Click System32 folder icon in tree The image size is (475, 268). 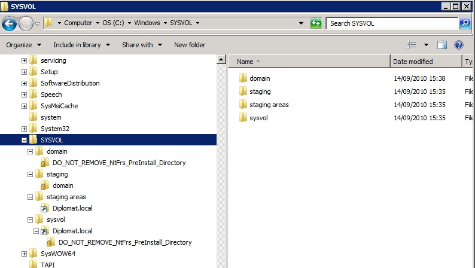pyautogui.click(x=34, y=129)
